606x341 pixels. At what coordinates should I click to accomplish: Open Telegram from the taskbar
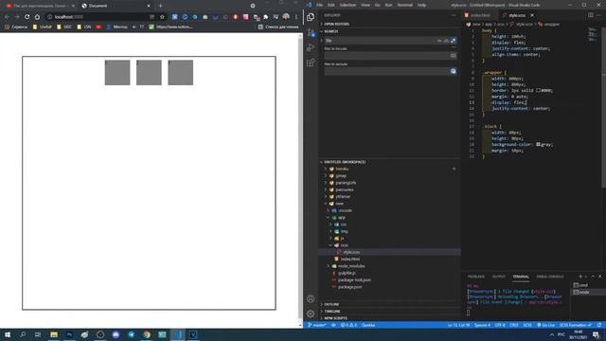(x=132, y=334)
